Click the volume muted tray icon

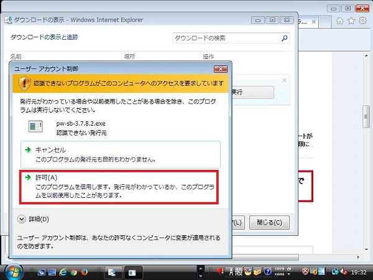[344, 272]
